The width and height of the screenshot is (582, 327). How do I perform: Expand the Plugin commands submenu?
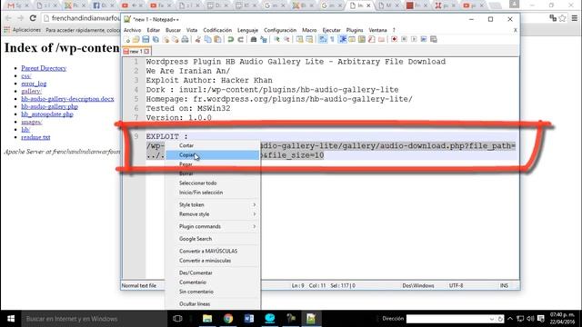[217, 226]
